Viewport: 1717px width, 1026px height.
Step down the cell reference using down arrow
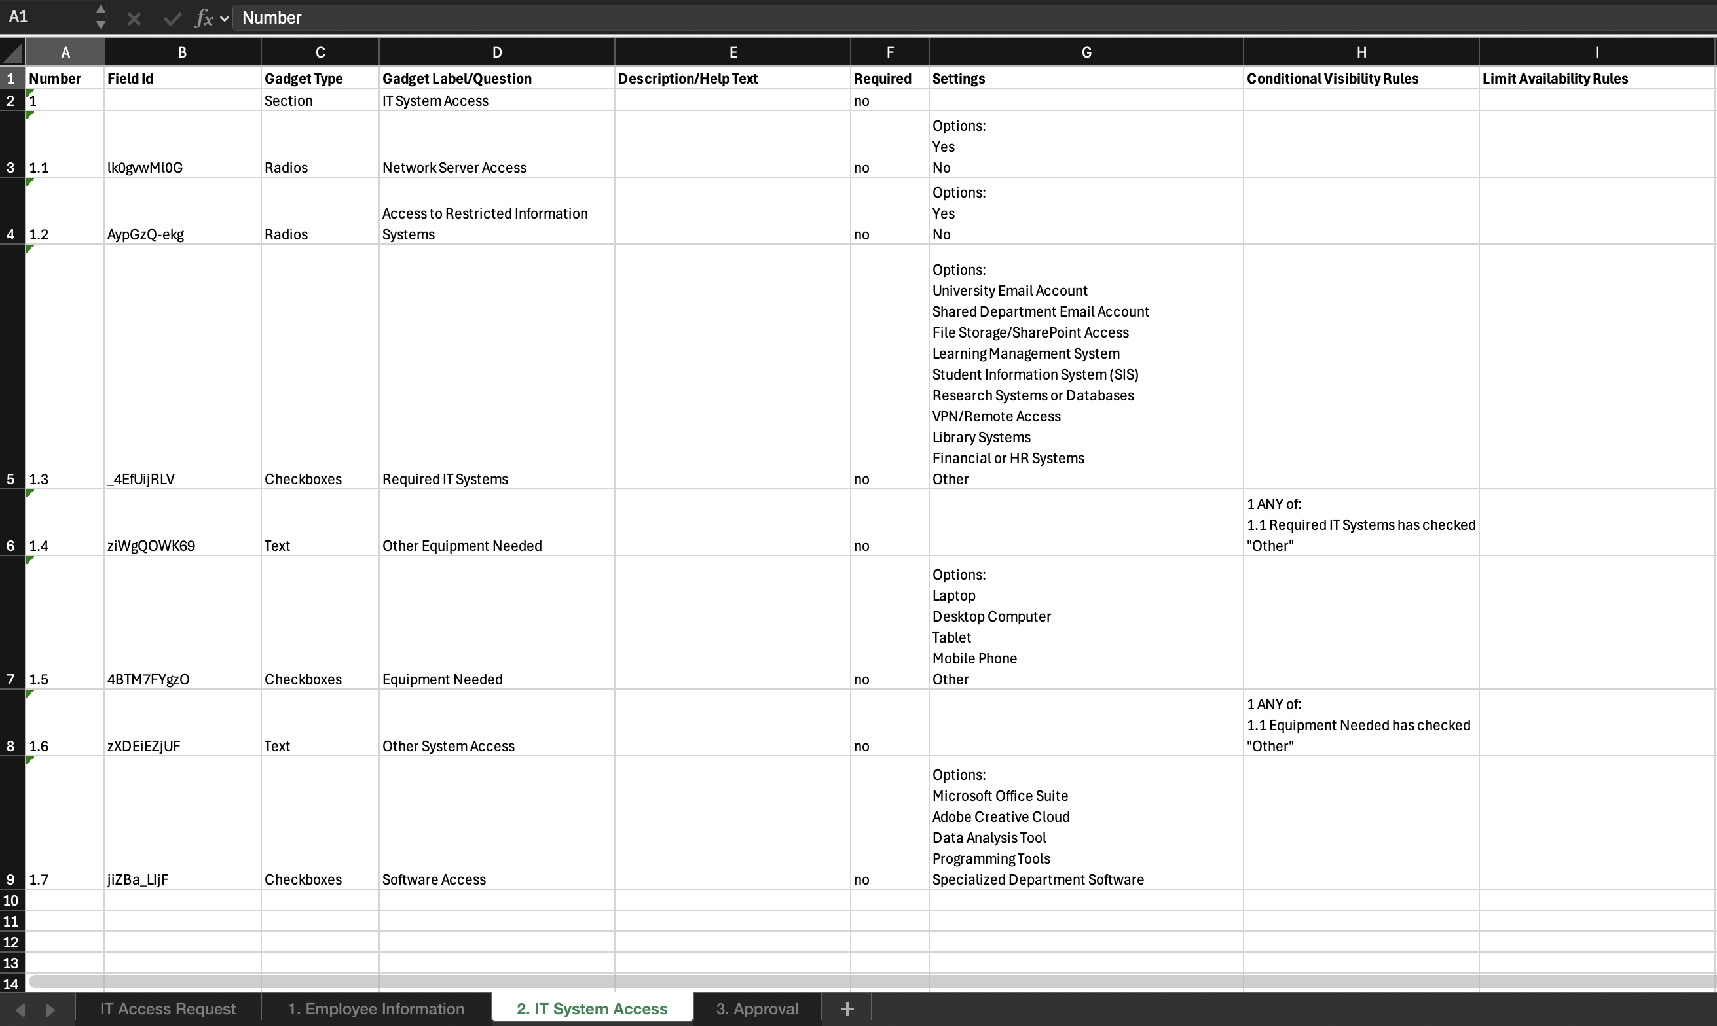point(100,25)
